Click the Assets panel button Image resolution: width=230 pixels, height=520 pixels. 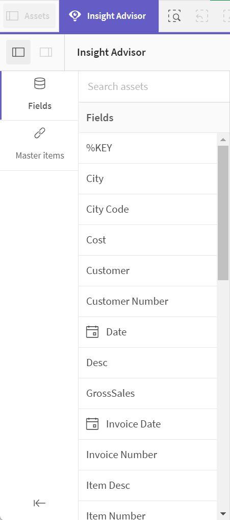pyautogui.click(x=29, y=16)
